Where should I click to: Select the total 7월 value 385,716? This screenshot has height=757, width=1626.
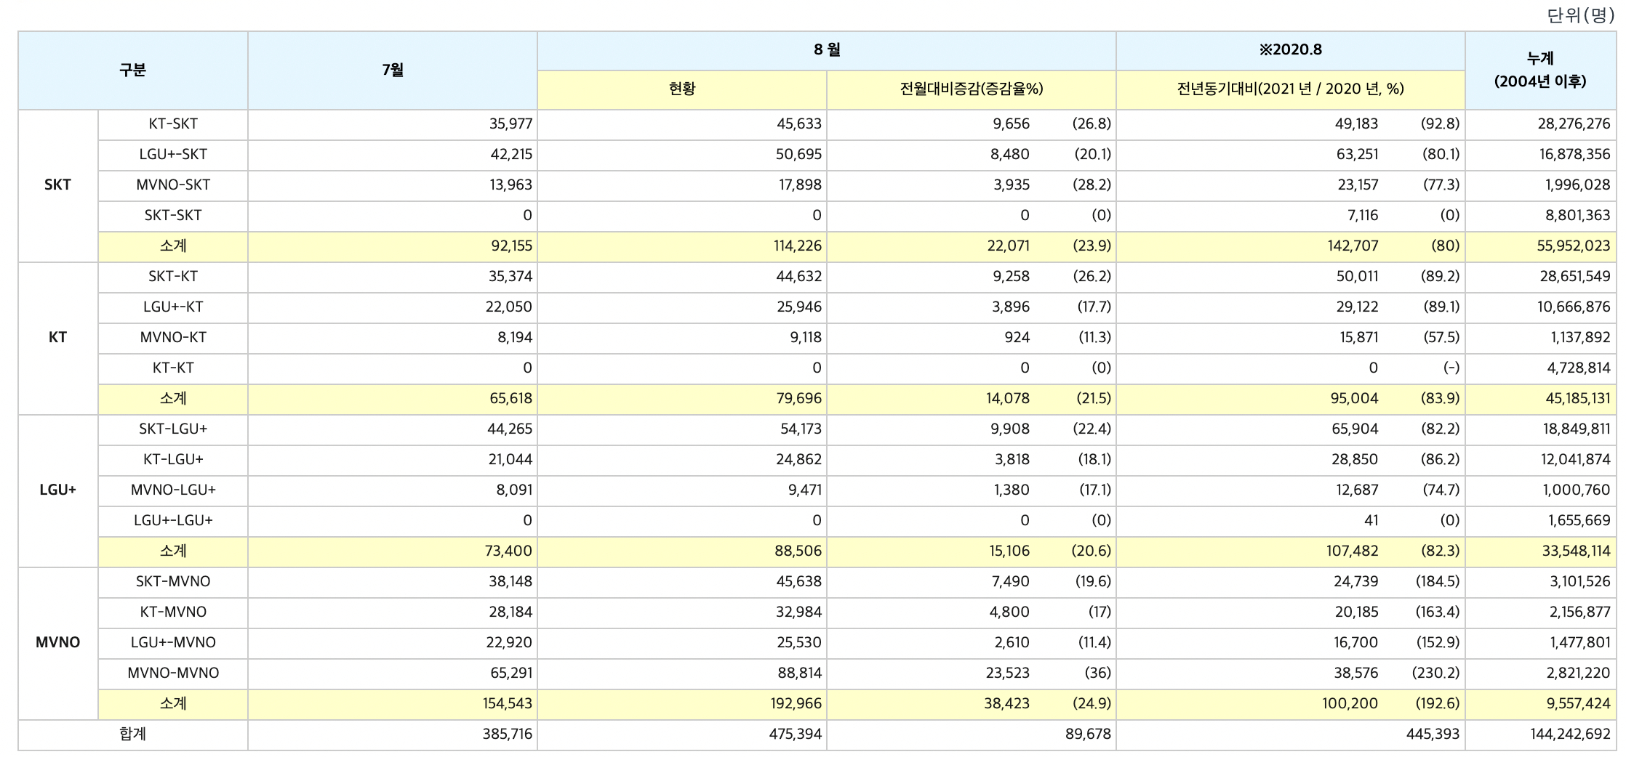[x=508, y=734]
